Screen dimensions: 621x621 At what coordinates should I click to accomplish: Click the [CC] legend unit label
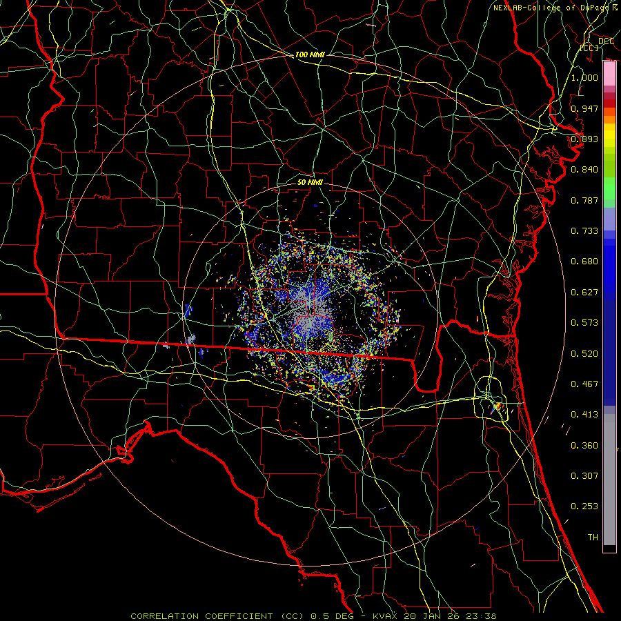tap(589, 48)
